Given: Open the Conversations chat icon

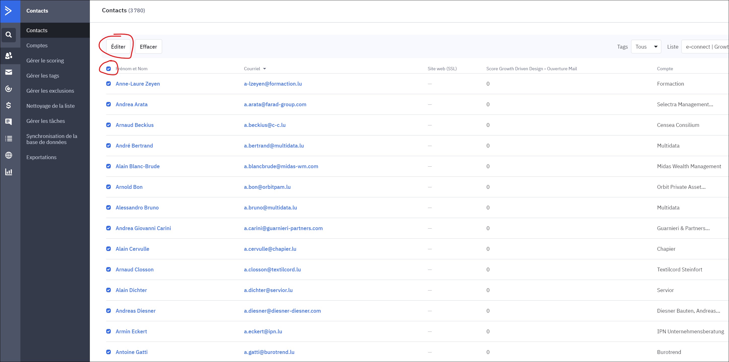Looking at the screenshot, I should click(9, 122).
